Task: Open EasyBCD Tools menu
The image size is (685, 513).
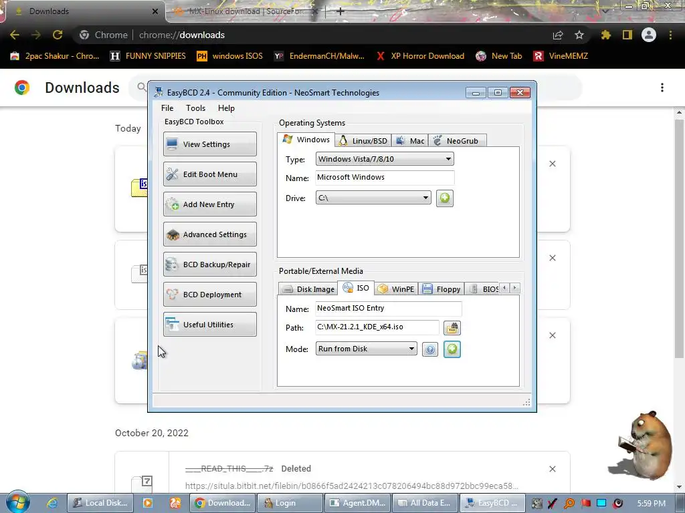Action: pyautogui.click(x=195, y=108)
